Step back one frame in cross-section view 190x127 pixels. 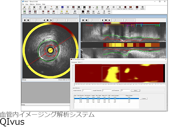coord(44,20)
